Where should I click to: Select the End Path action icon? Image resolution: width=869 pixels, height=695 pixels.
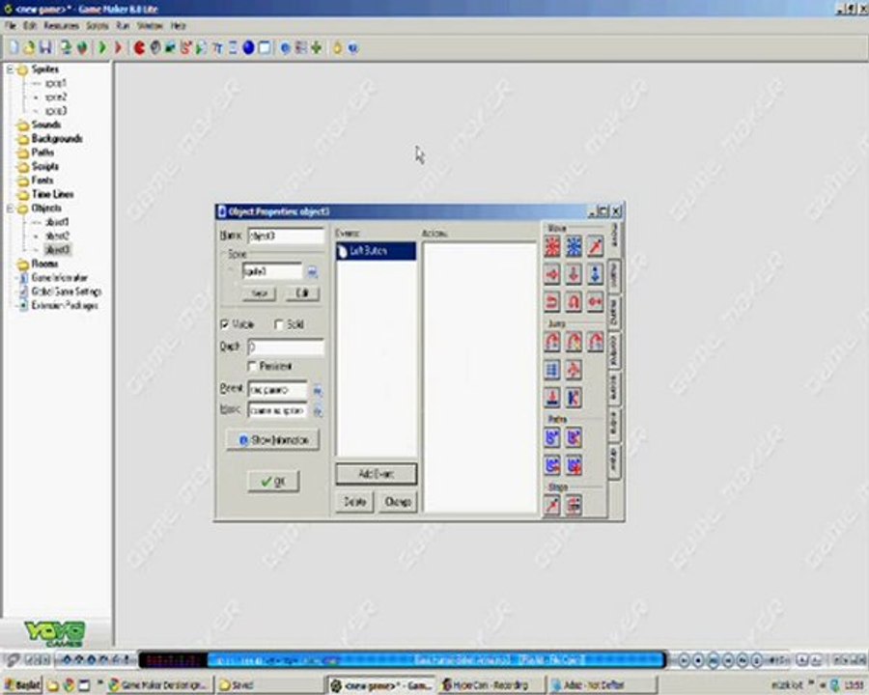click(574, 437)
